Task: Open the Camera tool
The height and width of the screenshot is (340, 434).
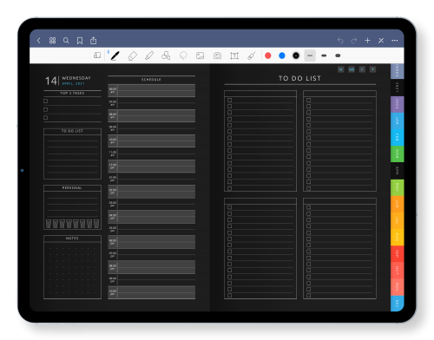Action: [x=217, y=56]
